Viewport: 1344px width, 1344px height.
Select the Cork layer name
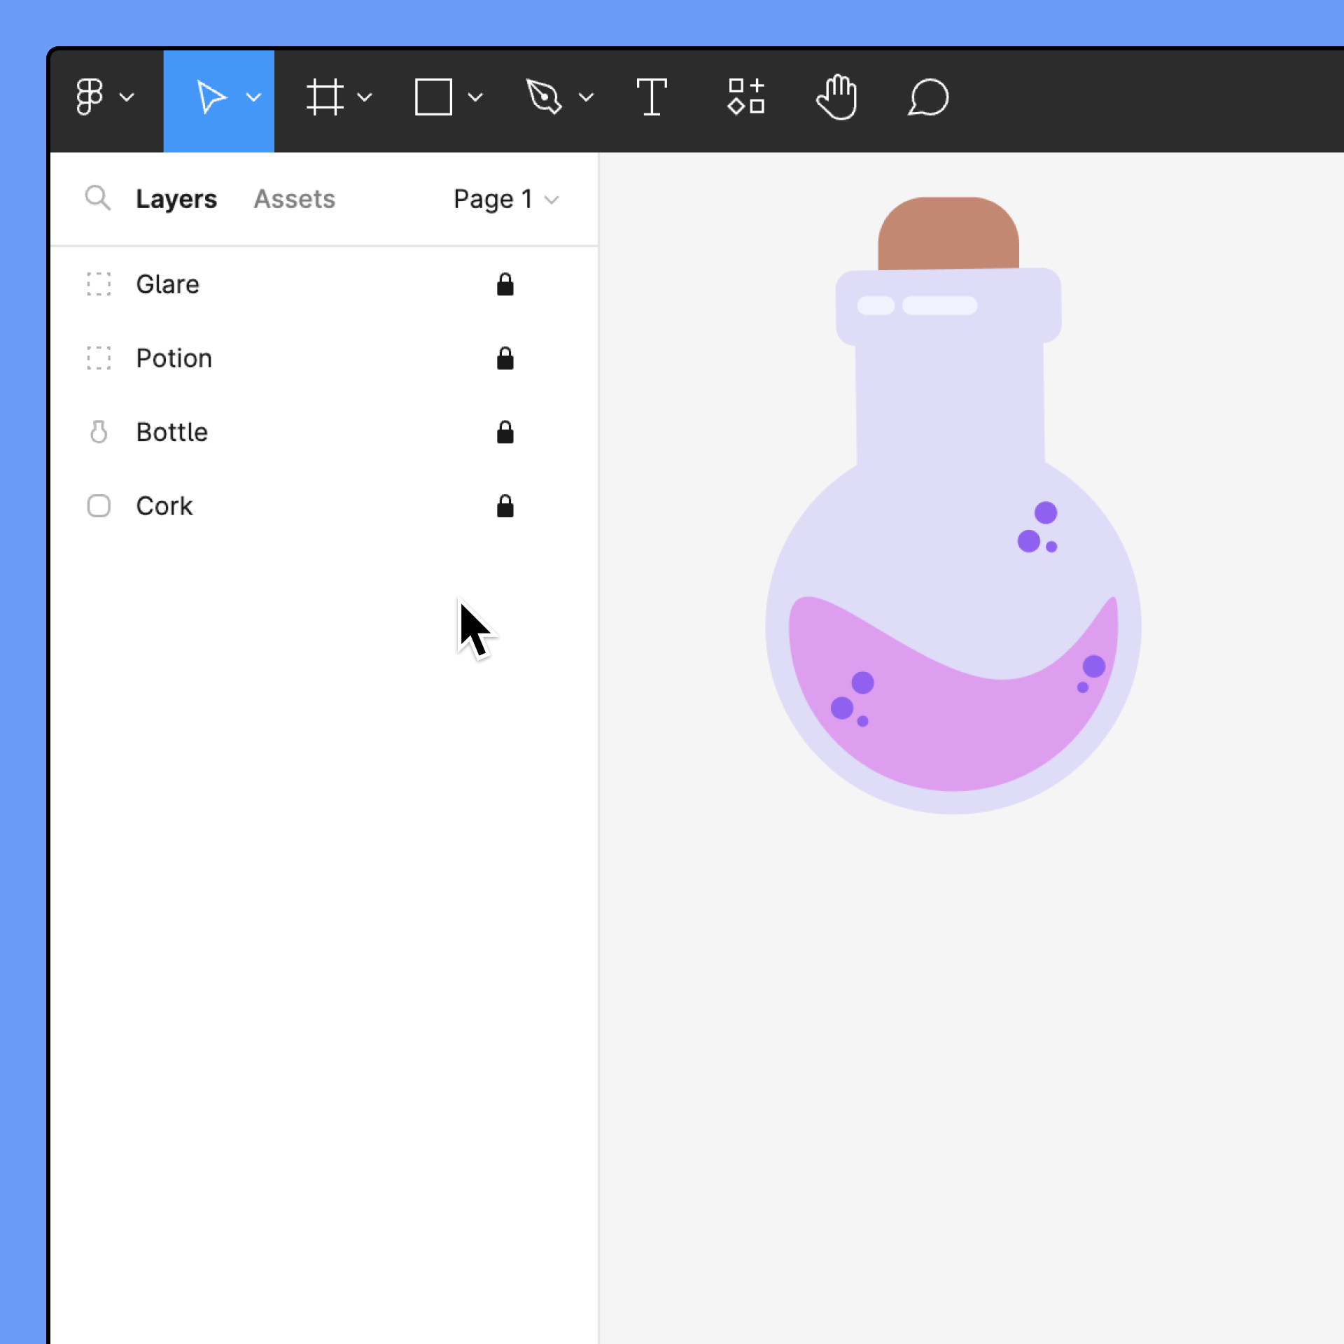164,505
